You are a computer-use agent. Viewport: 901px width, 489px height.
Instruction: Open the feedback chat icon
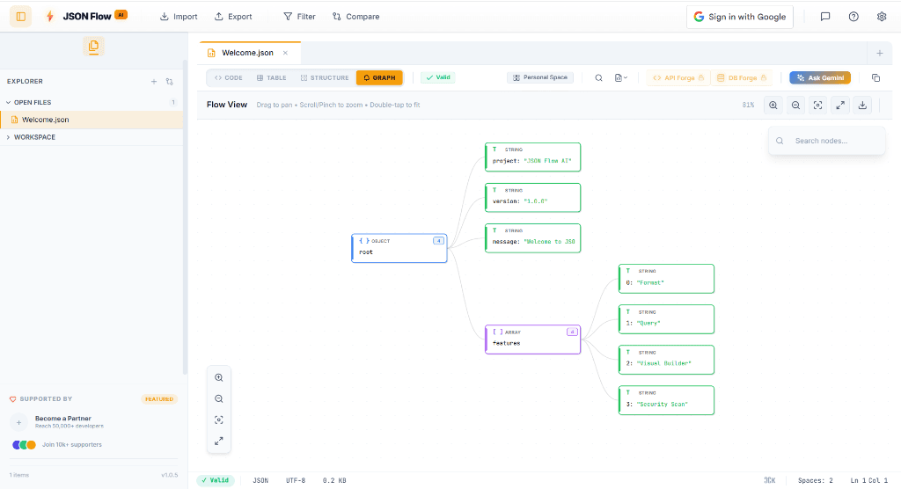(x=825, y=17)
